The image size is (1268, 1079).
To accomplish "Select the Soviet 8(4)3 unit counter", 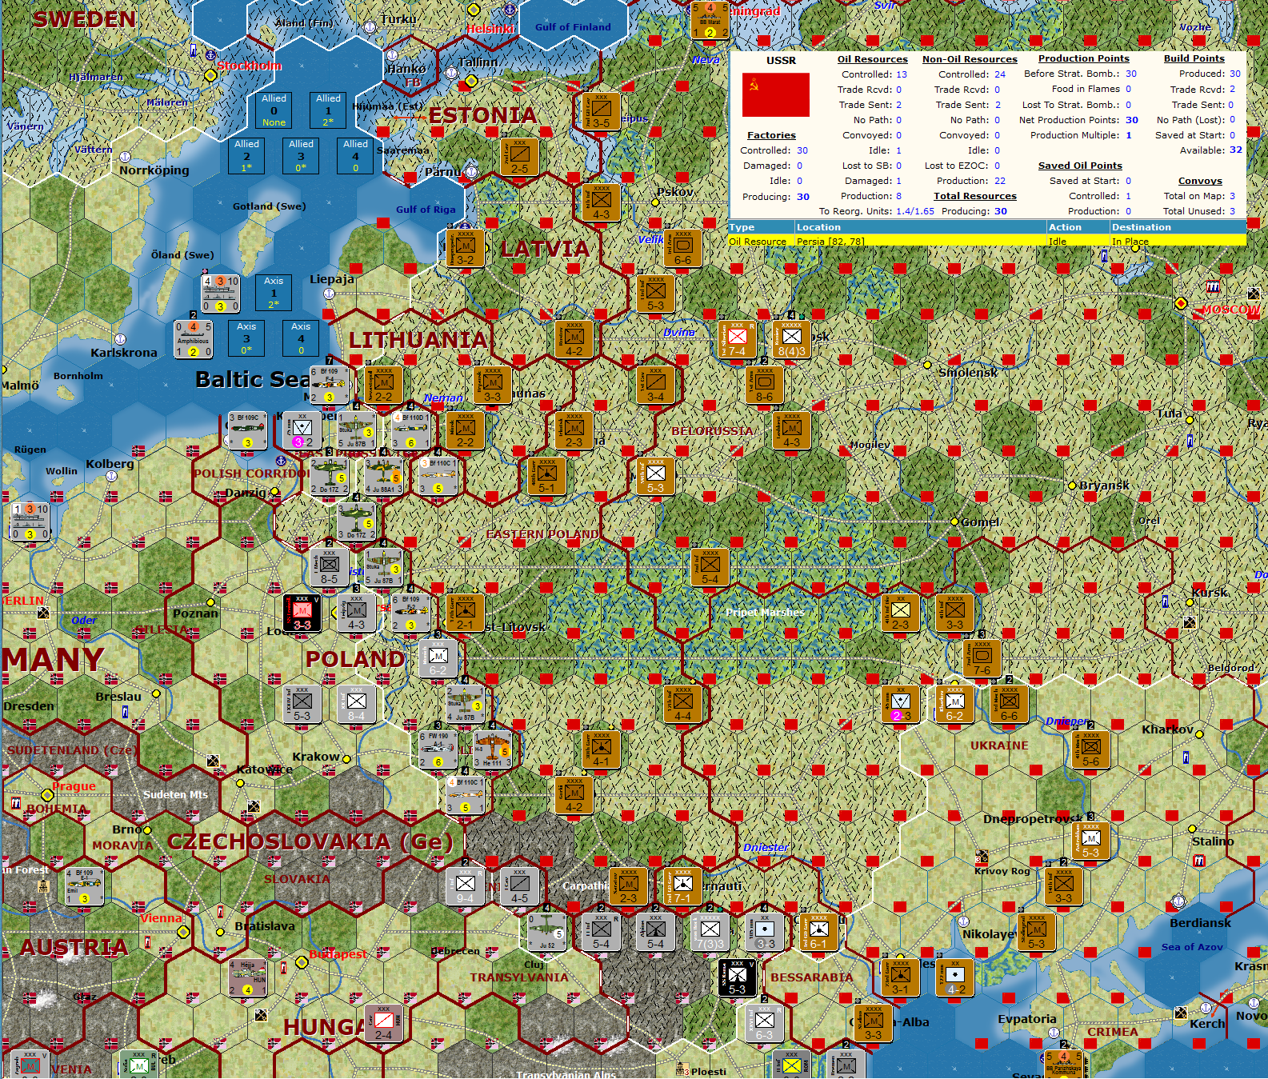I will coord(791,340).
